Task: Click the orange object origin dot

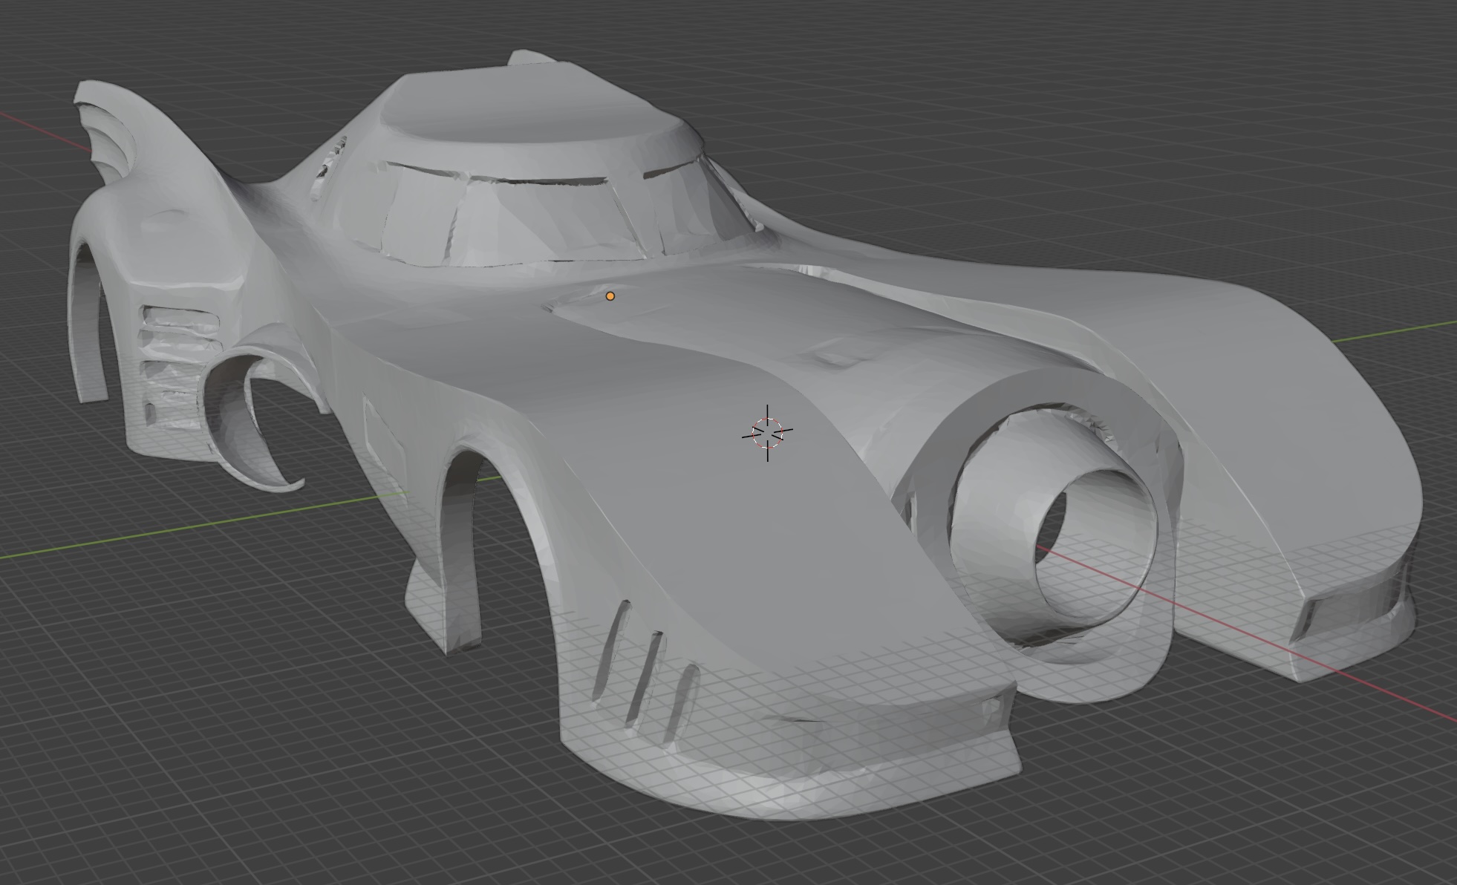Action: [x=610, y=296]
